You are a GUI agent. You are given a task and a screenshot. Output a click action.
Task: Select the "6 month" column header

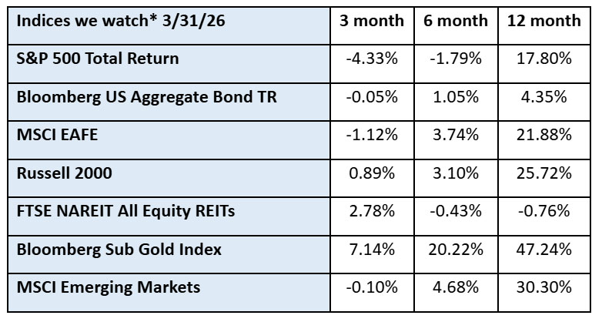(x=456, y=22)
